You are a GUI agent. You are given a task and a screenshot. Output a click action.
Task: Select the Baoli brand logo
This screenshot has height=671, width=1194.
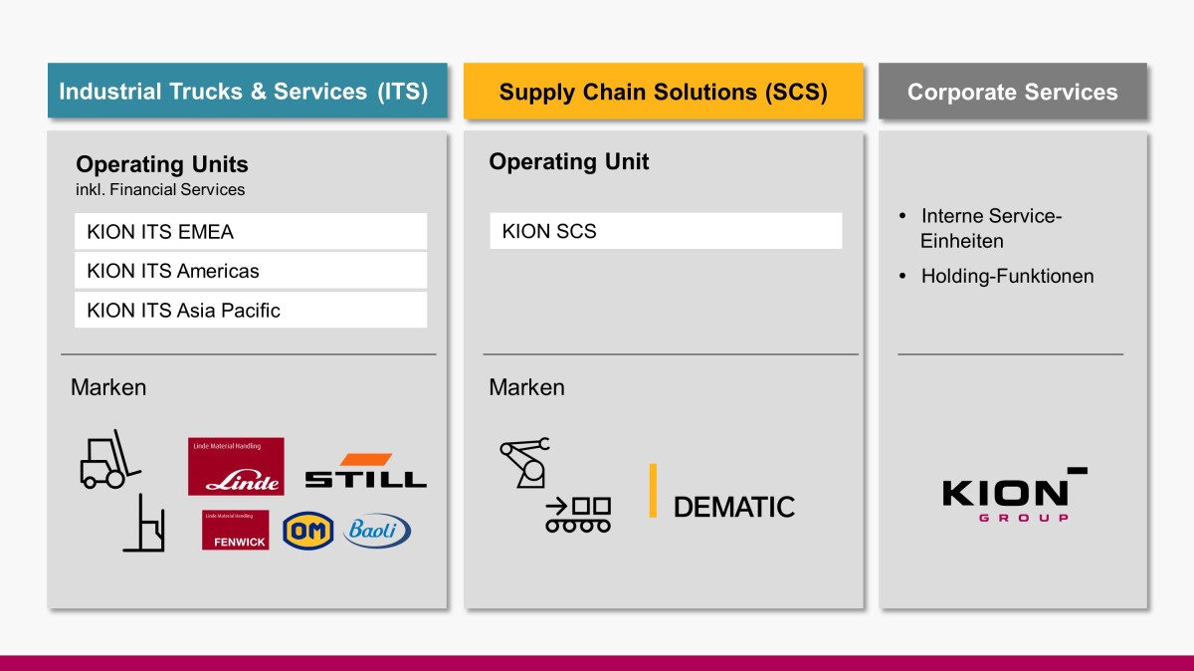pyautogui.click(x=377, y=531)
